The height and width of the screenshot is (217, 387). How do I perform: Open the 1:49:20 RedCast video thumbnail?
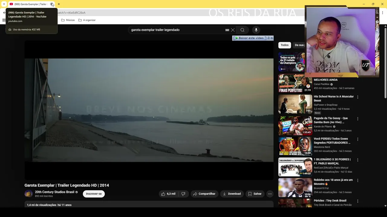click(x=295, y=167)
